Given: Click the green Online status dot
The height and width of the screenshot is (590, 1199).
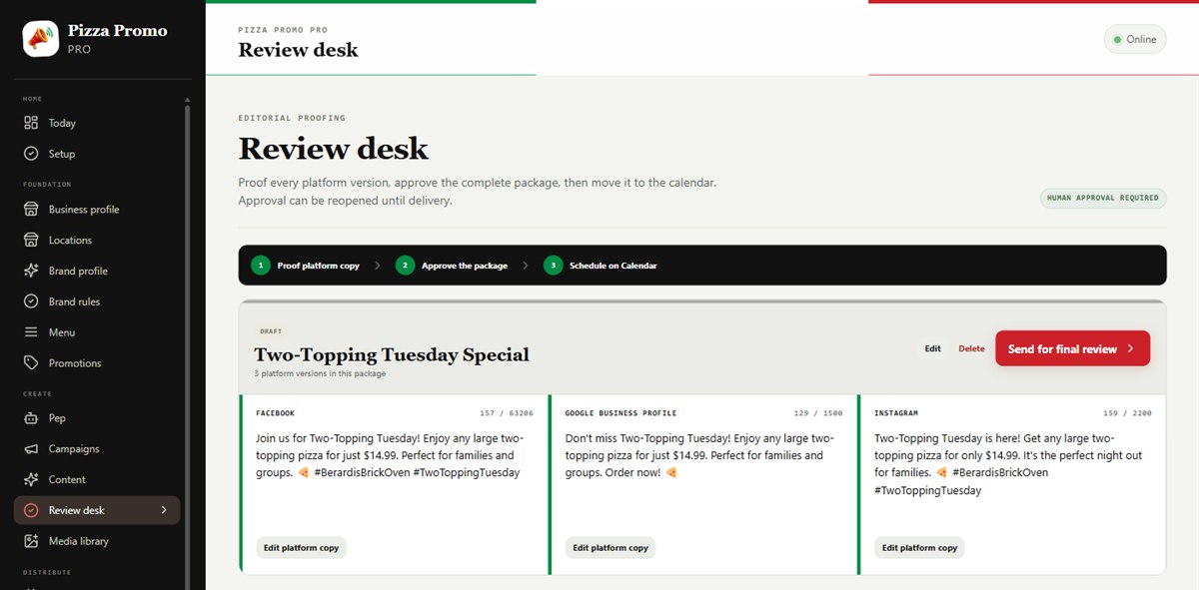Looking at the screenshot, I should click(x=1118, y=40).
